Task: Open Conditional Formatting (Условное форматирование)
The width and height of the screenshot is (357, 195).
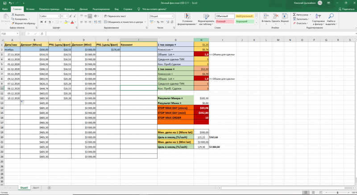Action: [187, 20]
